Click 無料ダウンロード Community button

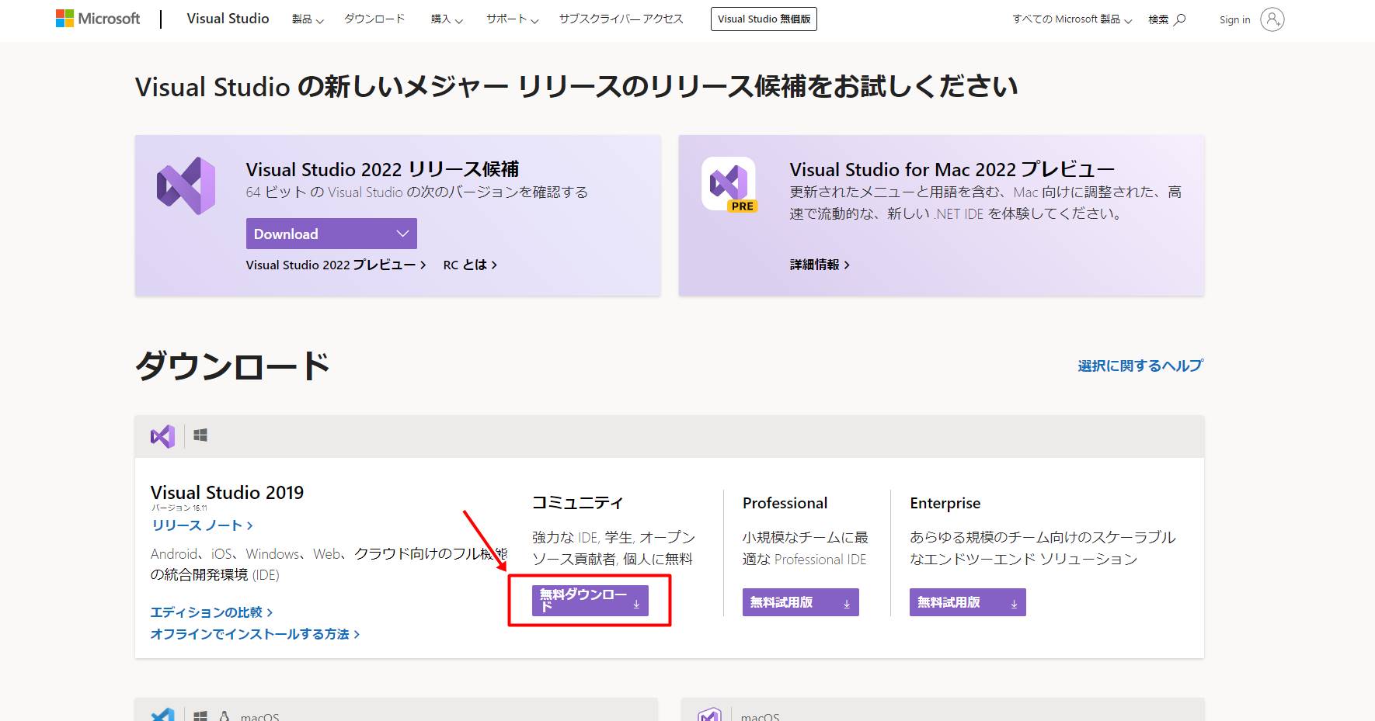(590, 601)
